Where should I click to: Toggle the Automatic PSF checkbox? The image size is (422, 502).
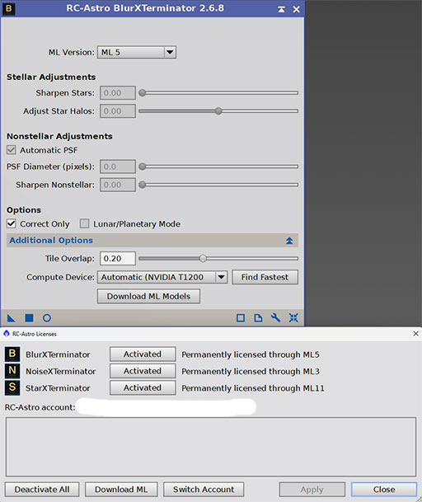click(x=12, y=150)
